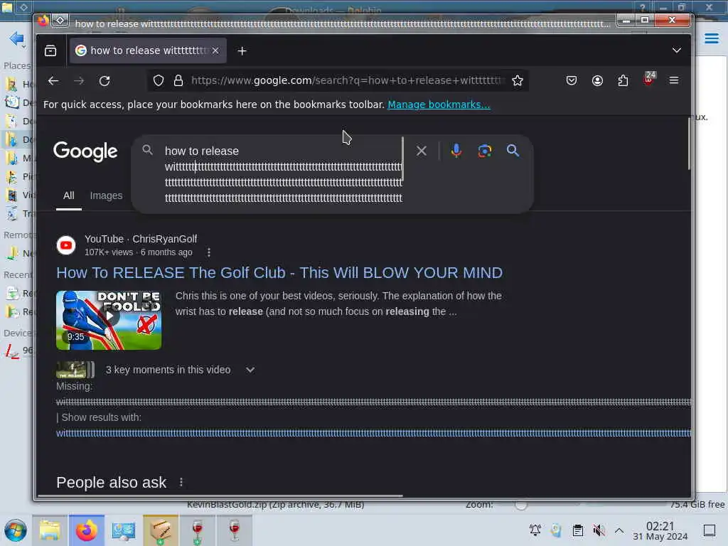Click the horizontal scrollbar at bottom
728x546 pixels.
pos(220,496)
